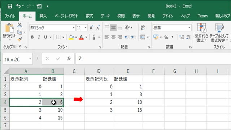Align text right
Viewport: 231px width, 130px height.
120,37
